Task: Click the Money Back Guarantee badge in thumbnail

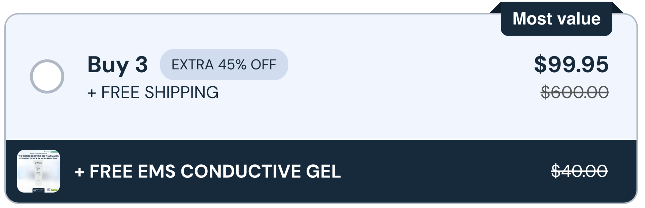Action: (x=38, y=190)
